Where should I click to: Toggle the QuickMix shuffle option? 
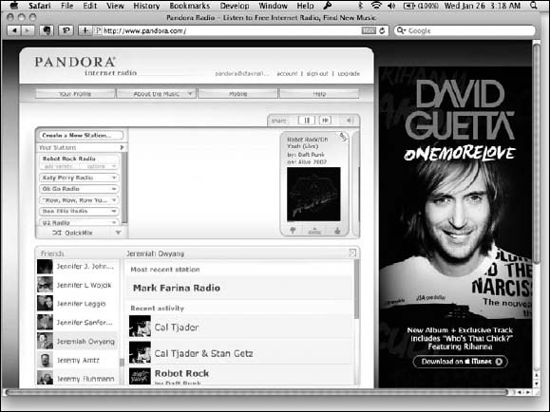point(72,233)
